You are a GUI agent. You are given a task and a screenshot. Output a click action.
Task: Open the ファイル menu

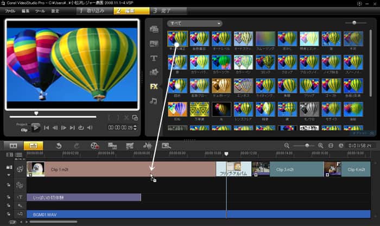pos(10,11)
